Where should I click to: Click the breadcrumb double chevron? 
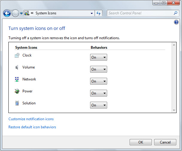click(32, 13)
